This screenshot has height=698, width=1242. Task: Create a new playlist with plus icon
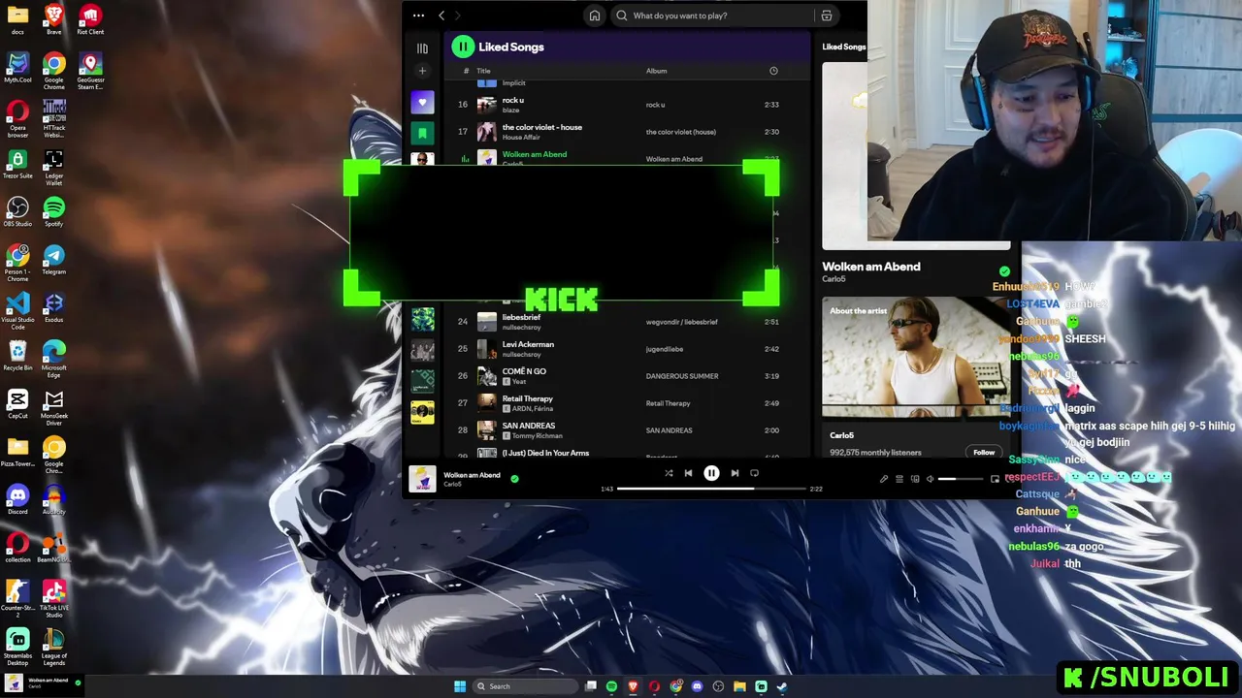[x=422, y=71]
